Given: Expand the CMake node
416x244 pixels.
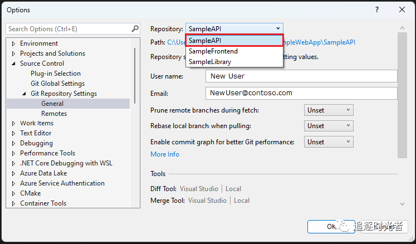Looking at the screenshot, I should [x=13, y=193].
